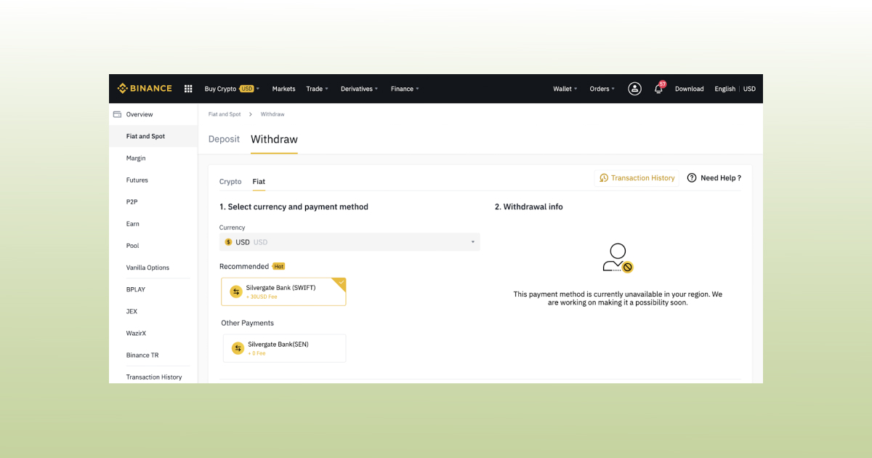Open Need Help support
Image resolution: width=872 pixels, height=458 pixels.
coord(719,177)
